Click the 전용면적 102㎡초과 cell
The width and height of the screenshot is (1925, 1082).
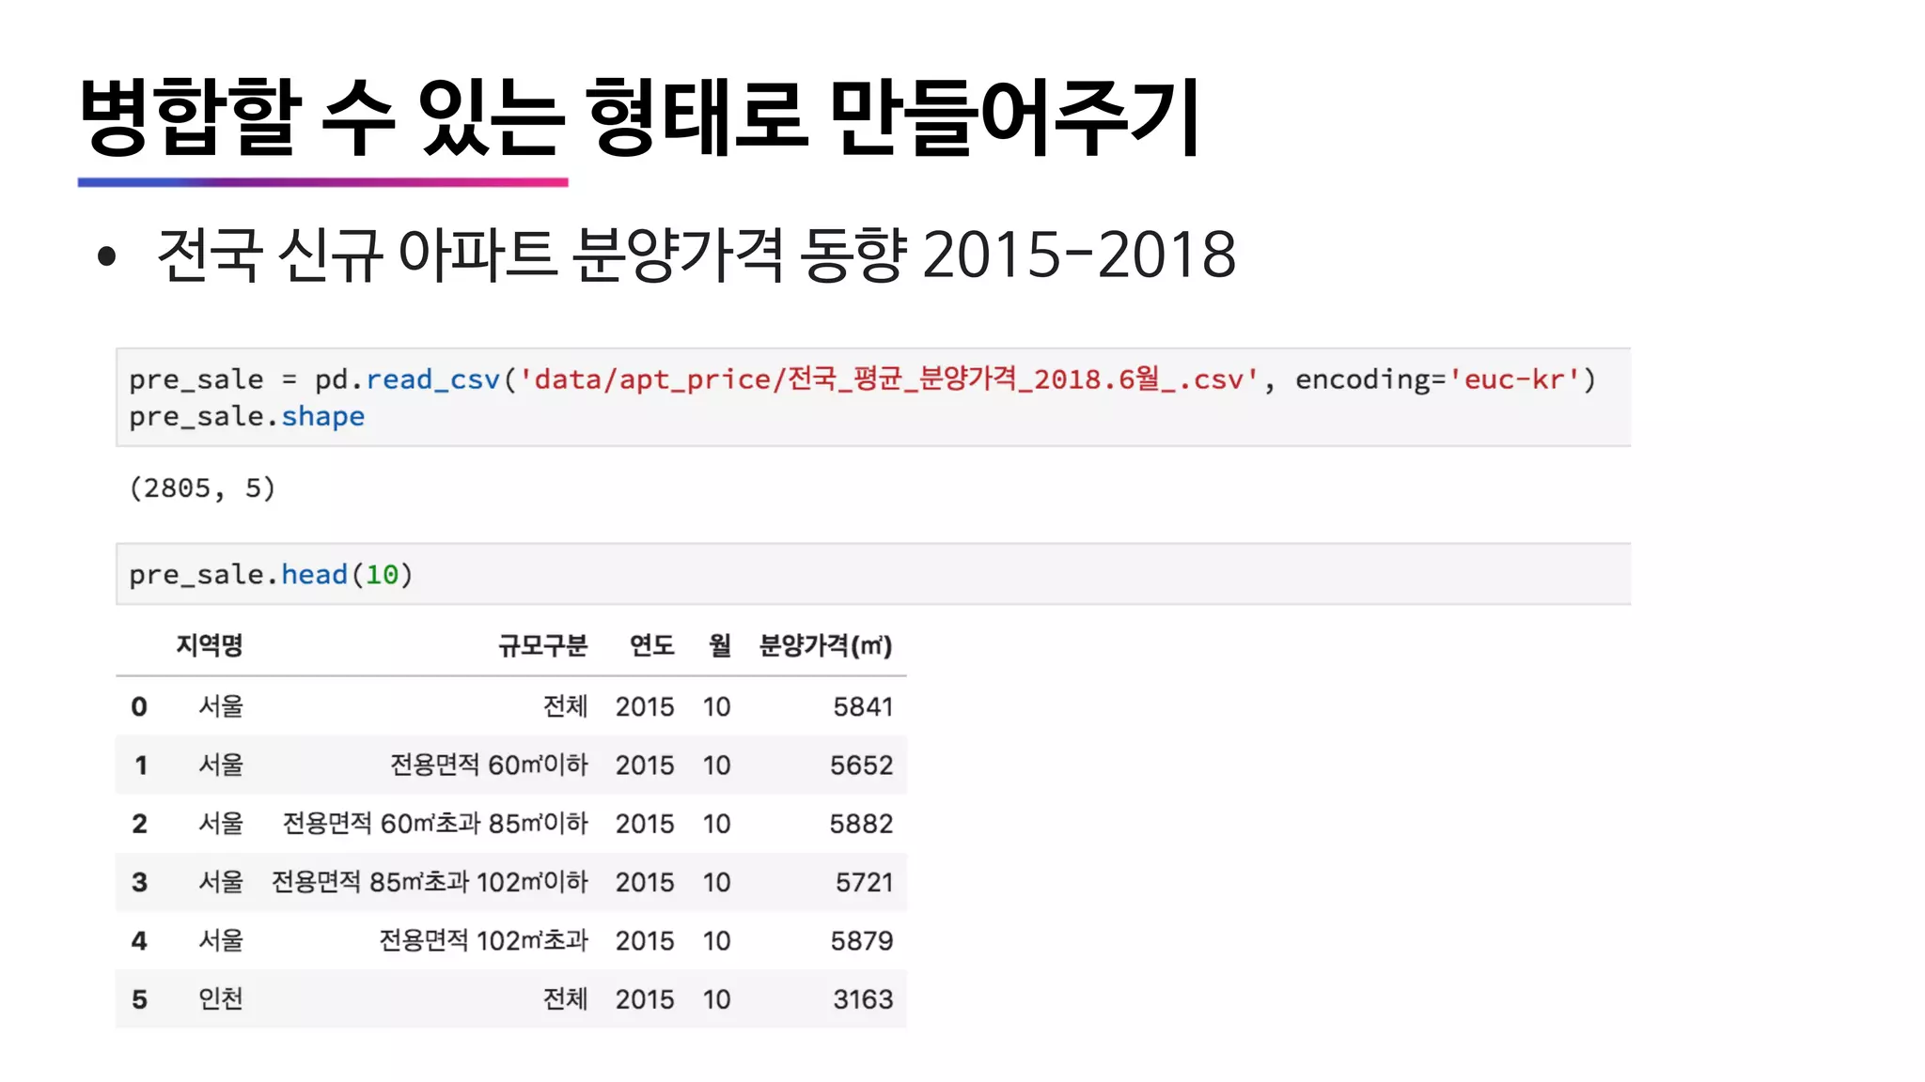[x=483, y=939]
